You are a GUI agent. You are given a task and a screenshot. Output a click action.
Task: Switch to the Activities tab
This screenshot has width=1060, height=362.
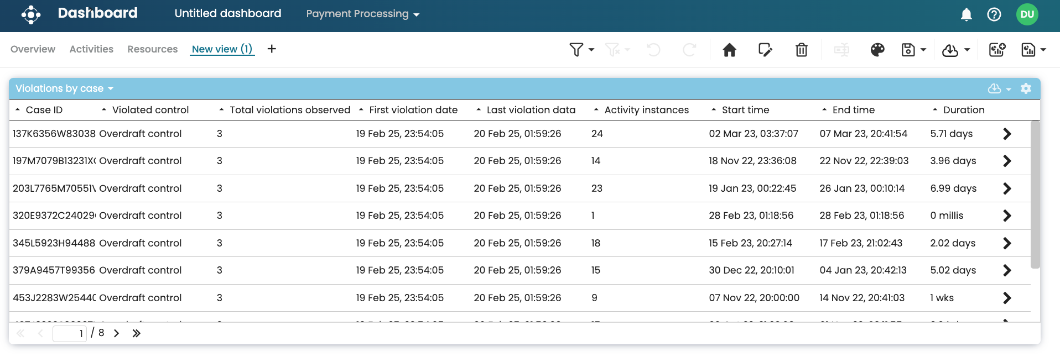click(91, 49)
